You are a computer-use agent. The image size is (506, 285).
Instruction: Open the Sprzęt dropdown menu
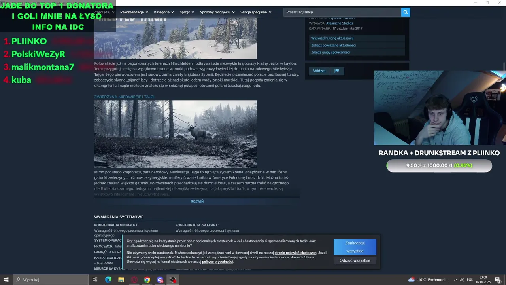click(x=187, y=12)
